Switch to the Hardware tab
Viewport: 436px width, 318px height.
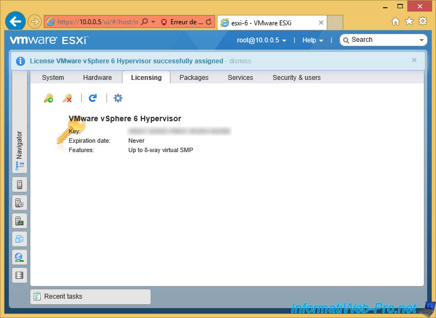[x=97, y=78]
